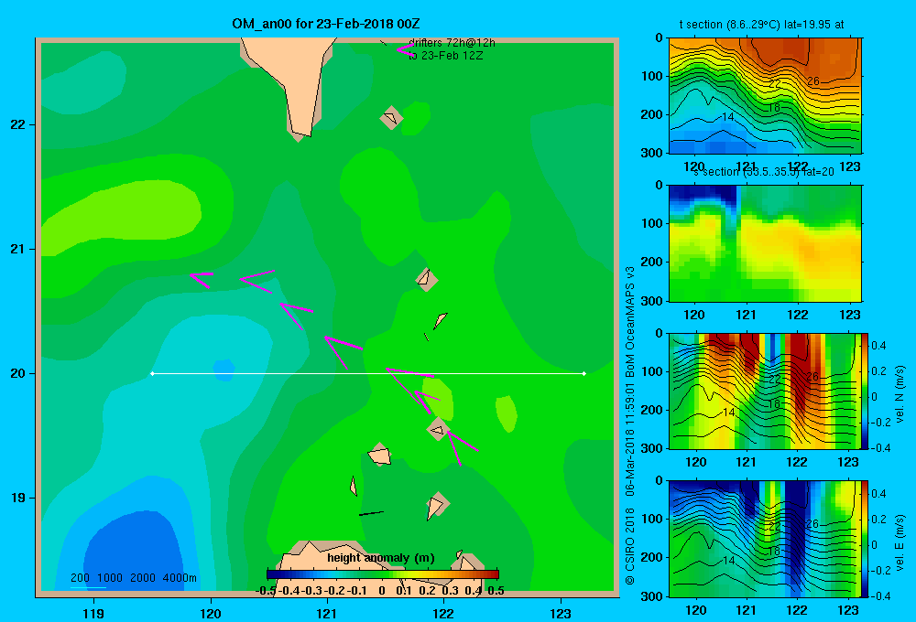Click the 'vel. E (m/s)' axis label
Screen dimensions: 916x622
tap(900, 542)
